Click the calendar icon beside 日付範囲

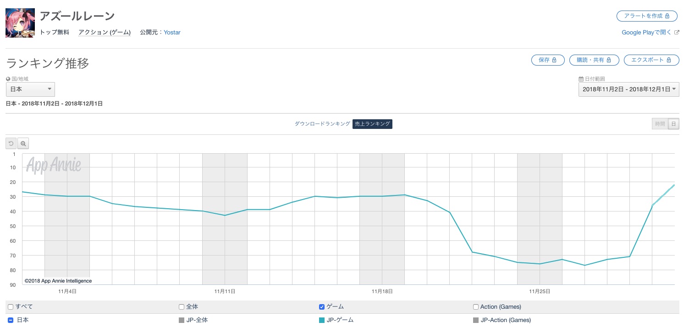(x=581, y=79)
